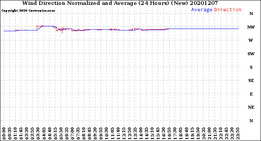Select the '07:35' time label
Image resolution: width=261 pixels, height=141 pixels.
[x=78, y=133]
